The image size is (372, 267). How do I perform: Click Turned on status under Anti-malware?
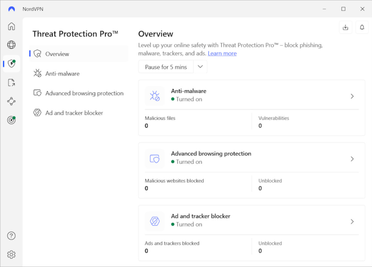pos(187,99)
